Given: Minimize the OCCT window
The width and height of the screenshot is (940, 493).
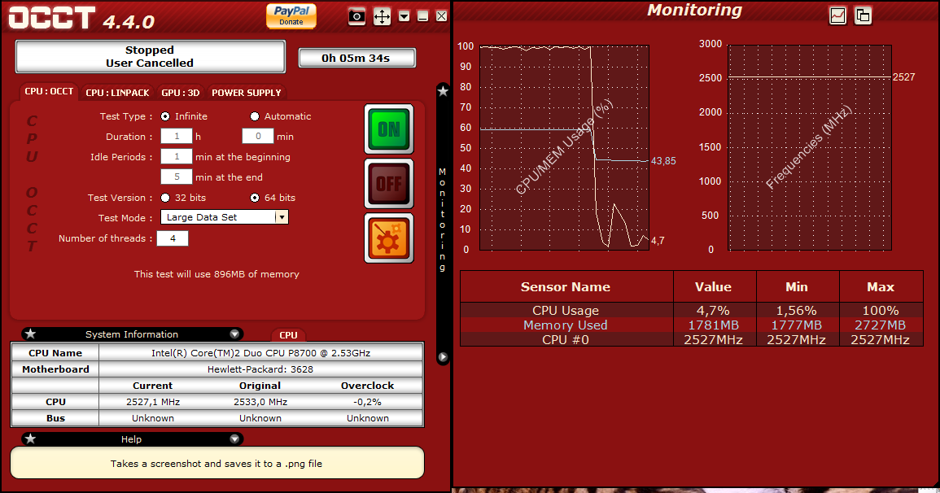Looking at the screenshot, I should (x=422, y=16).
